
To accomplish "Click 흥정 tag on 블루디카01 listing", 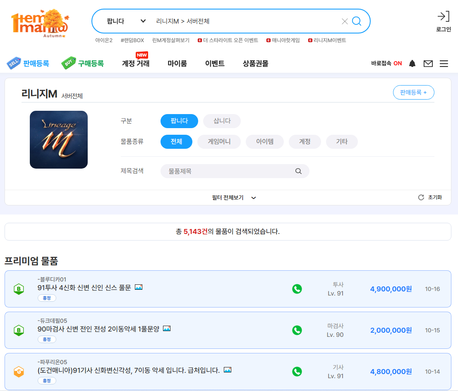I will (x=47, y=298).
